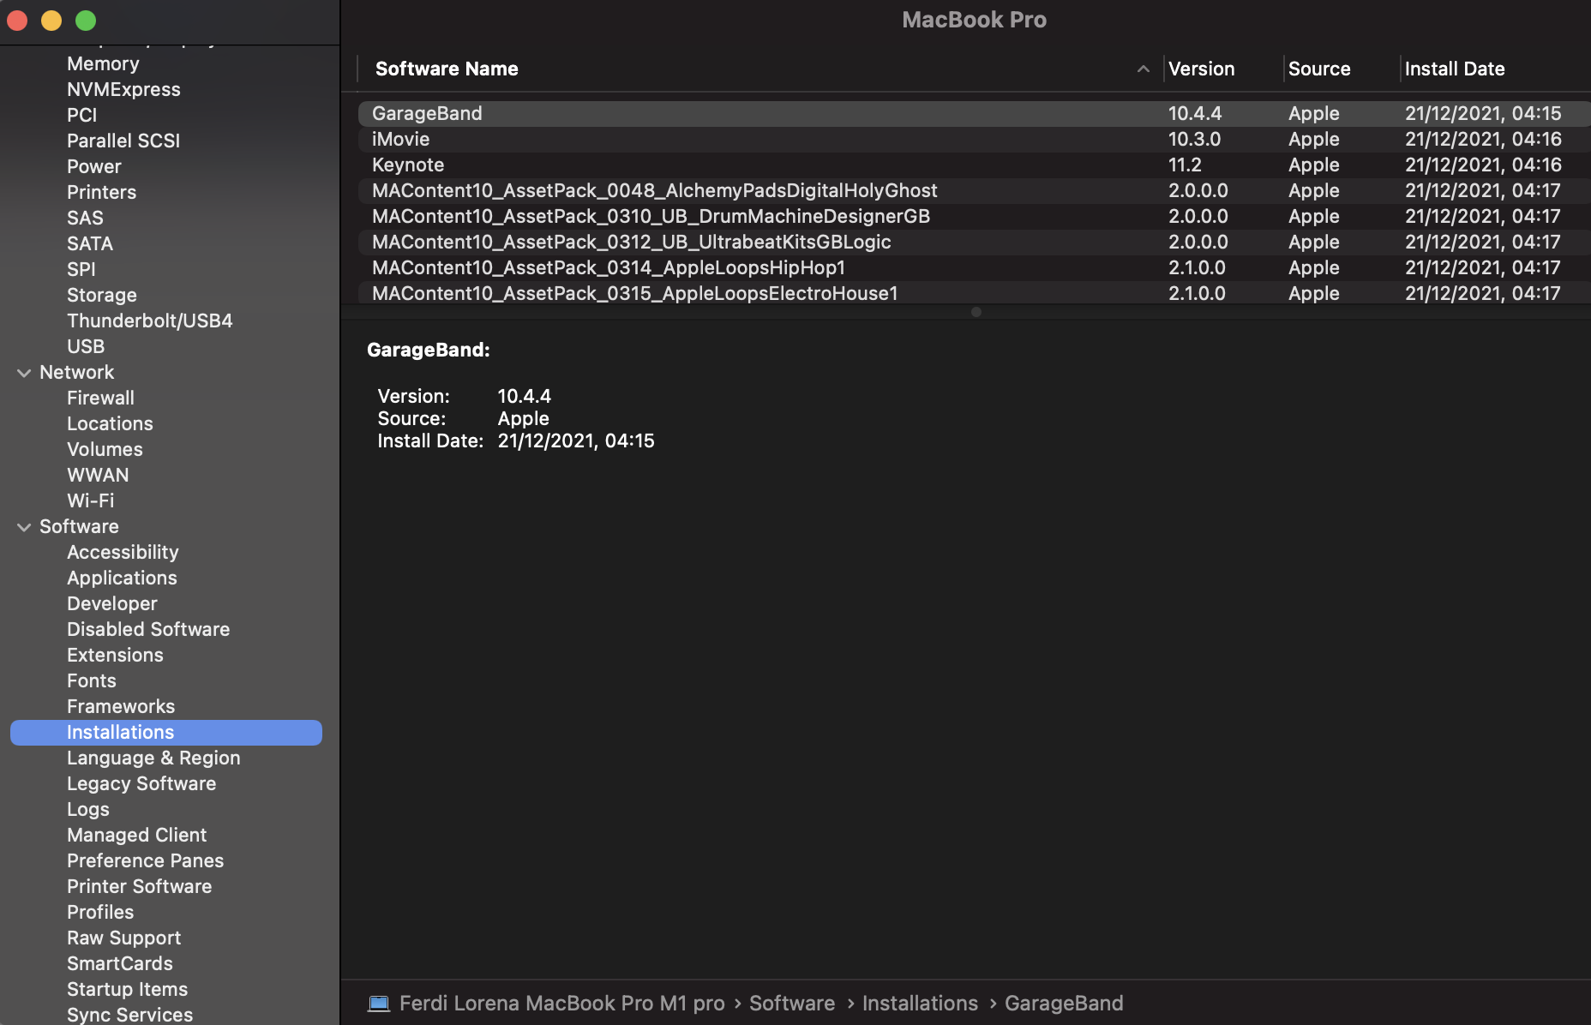Open the SmartCards section

120,964
